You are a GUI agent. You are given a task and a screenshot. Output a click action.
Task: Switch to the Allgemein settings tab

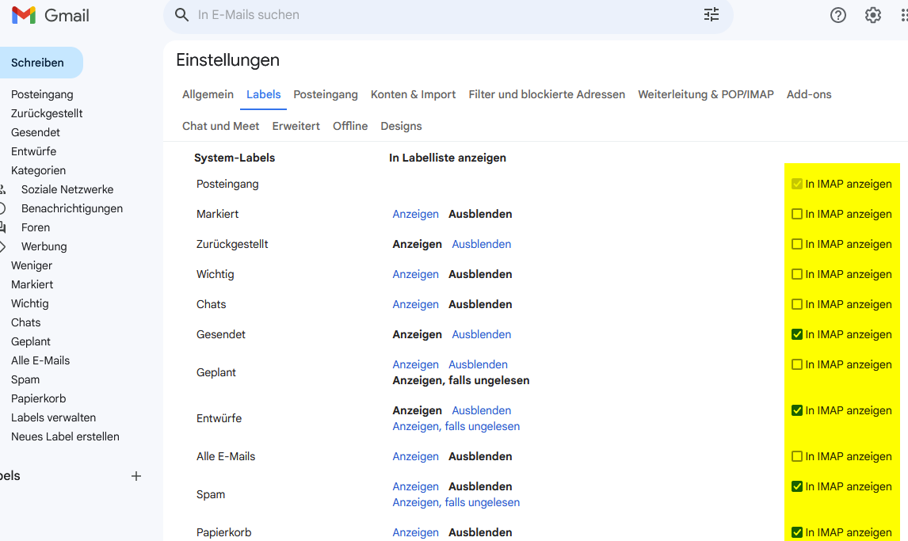[208, 94]
